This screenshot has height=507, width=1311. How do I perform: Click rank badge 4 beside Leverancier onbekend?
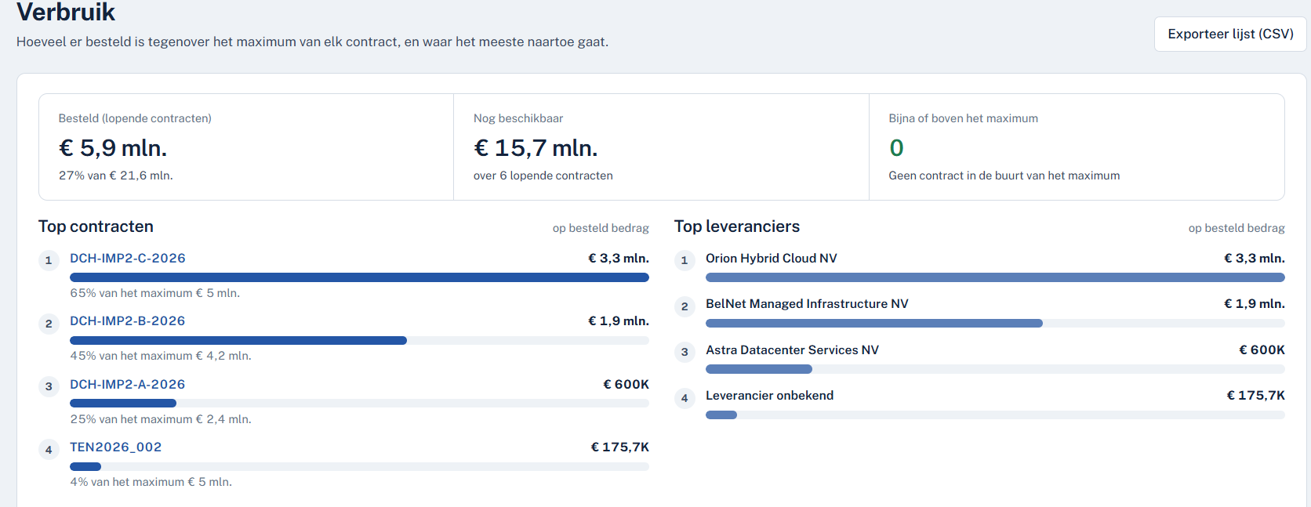click(x=685, y=398)
